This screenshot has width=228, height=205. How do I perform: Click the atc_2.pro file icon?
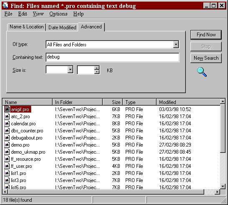point(7,116)
